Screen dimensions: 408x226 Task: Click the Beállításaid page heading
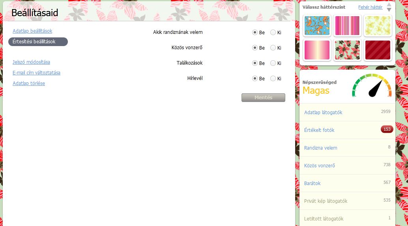pos(35,13)
